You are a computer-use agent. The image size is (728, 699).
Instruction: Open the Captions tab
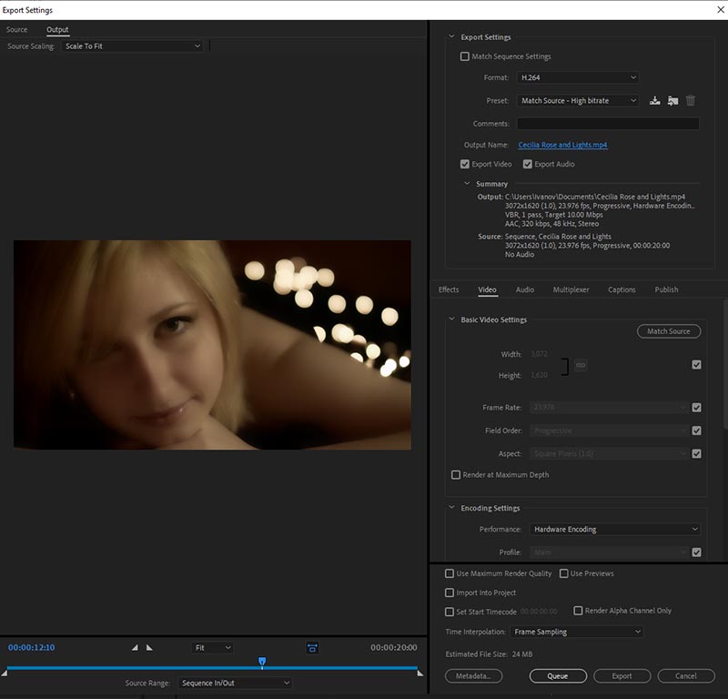tap(622, 289)
